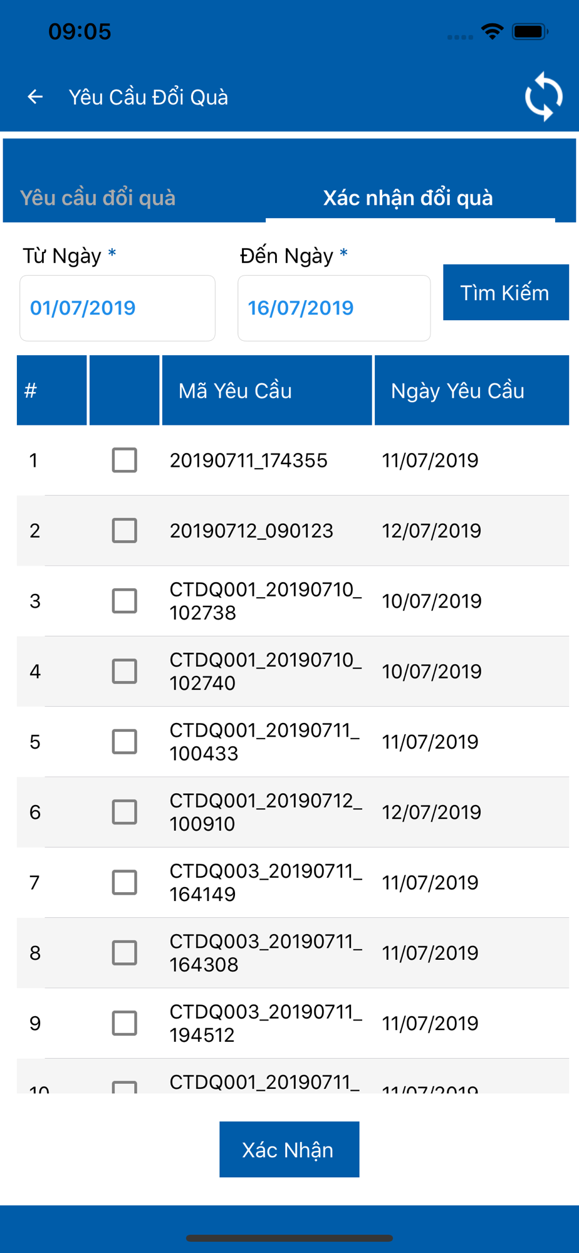The height and width of the screenshot is (1253, 579).
Task: Tap the back arrow icon
Action: point(35,96)
